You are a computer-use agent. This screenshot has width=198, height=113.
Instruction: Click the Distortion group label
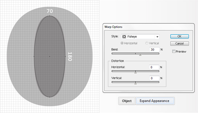[117, 61]
